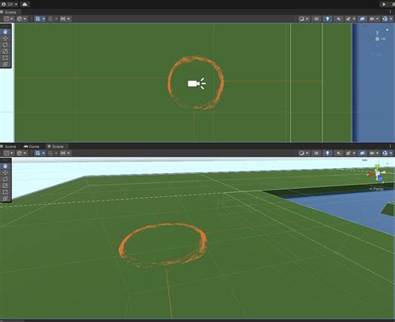Select the Scale tool in top Scene view
Image resolution: width=395 pixels, height=322 pixels.
pos(6,52)
